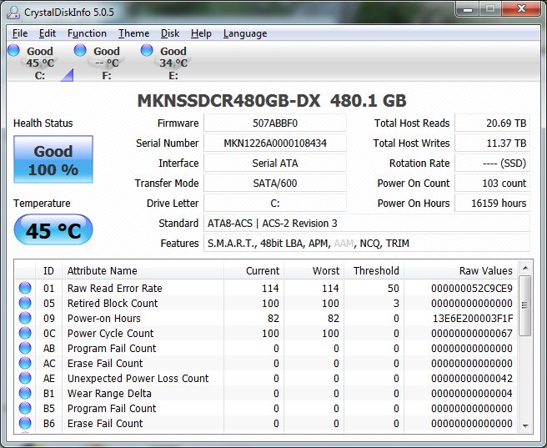Screen dimensions: 547x448
Task: Click the attribute list scroll up arrow
Action: click(525, 268)
